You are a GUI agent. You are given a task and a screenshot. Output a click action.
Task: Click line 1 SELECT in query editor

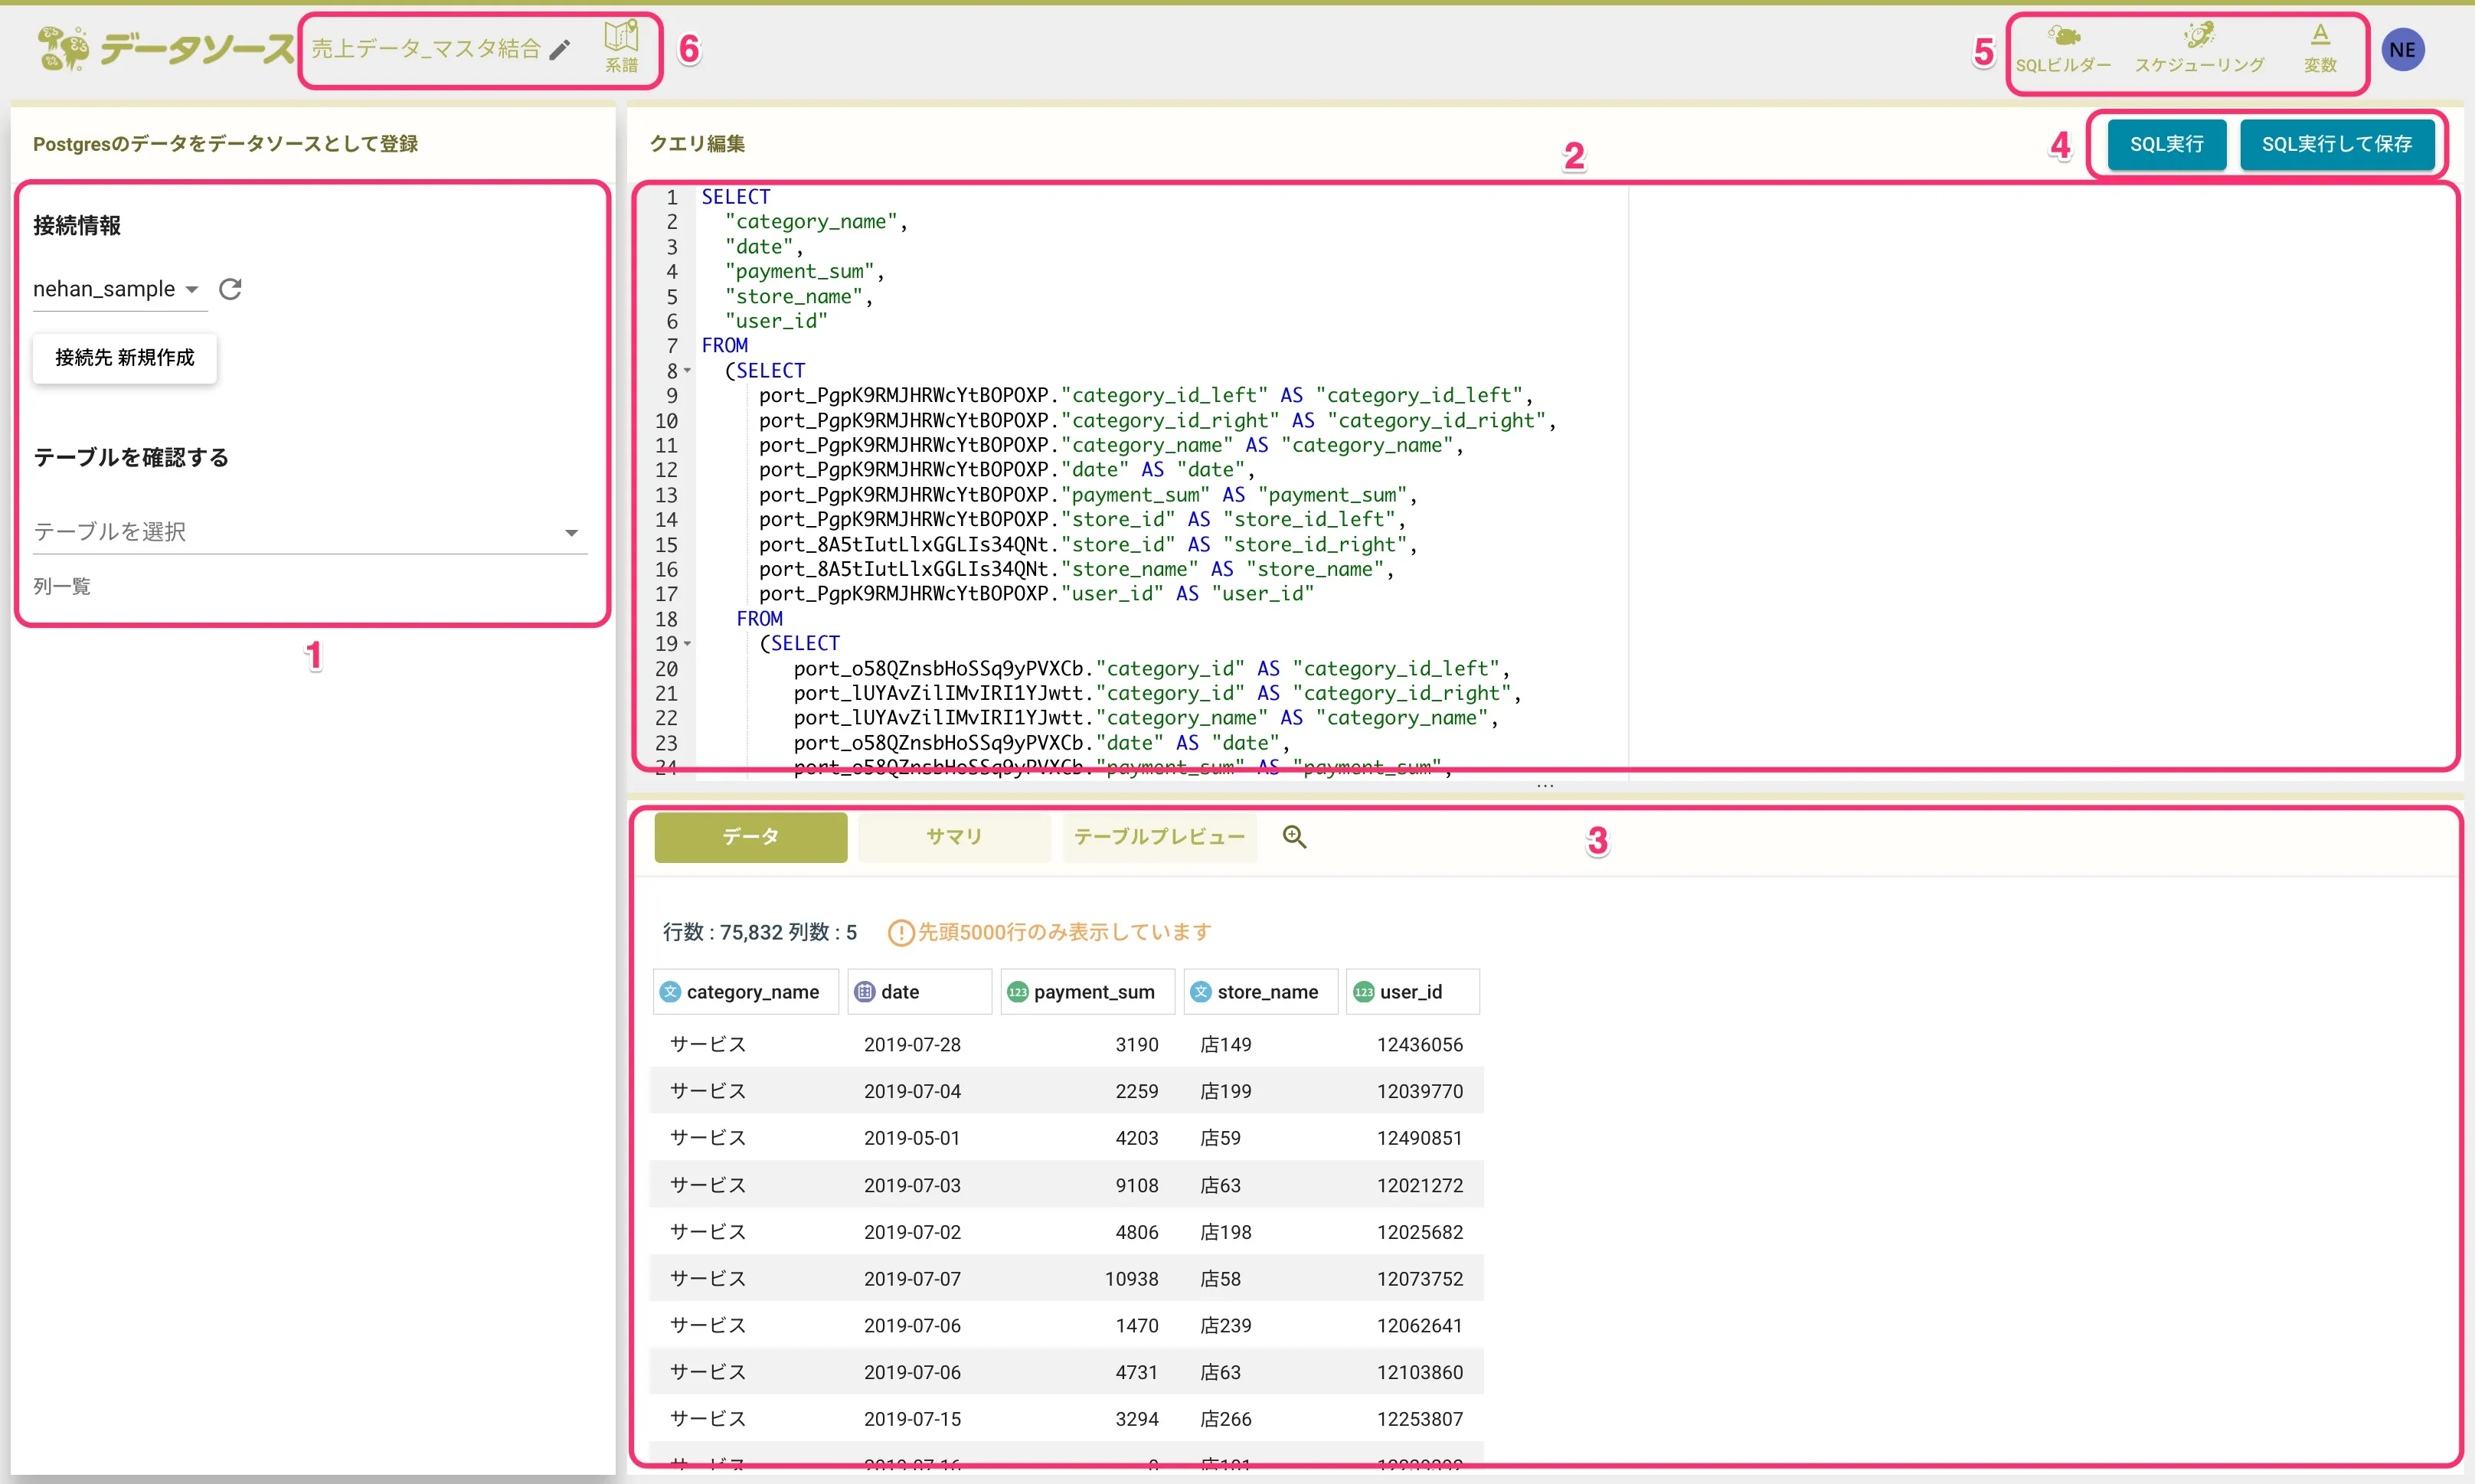tap(736, 197)
